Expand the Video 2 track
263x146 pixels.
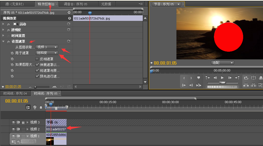tap(28, 129)
